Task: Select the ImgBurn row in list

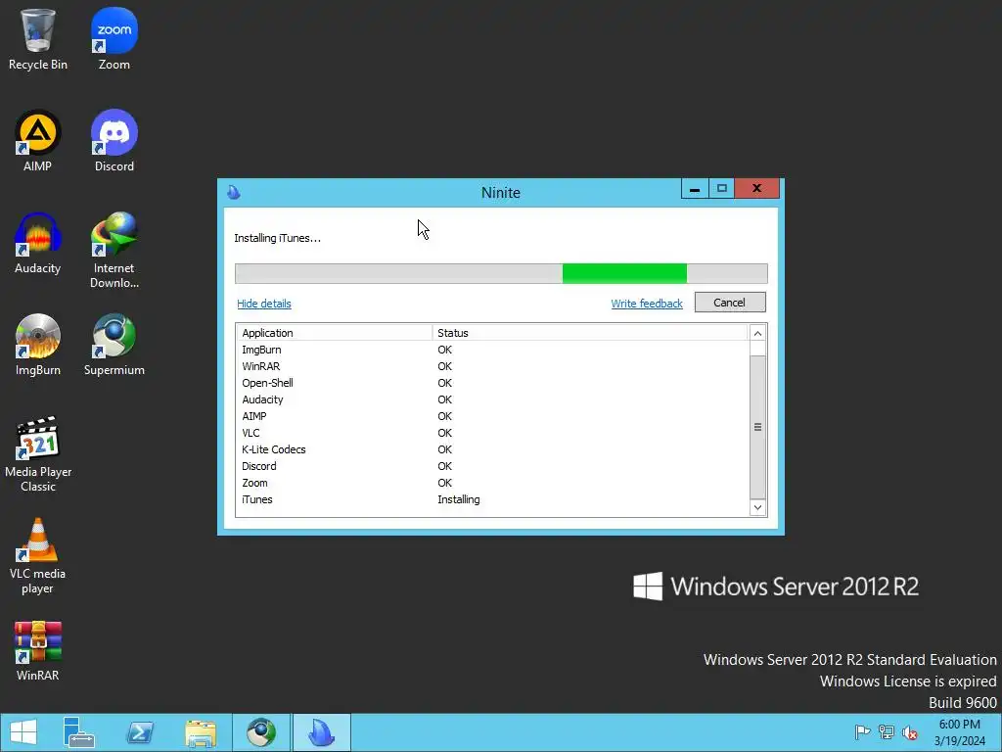Action: tap(492, 350)
